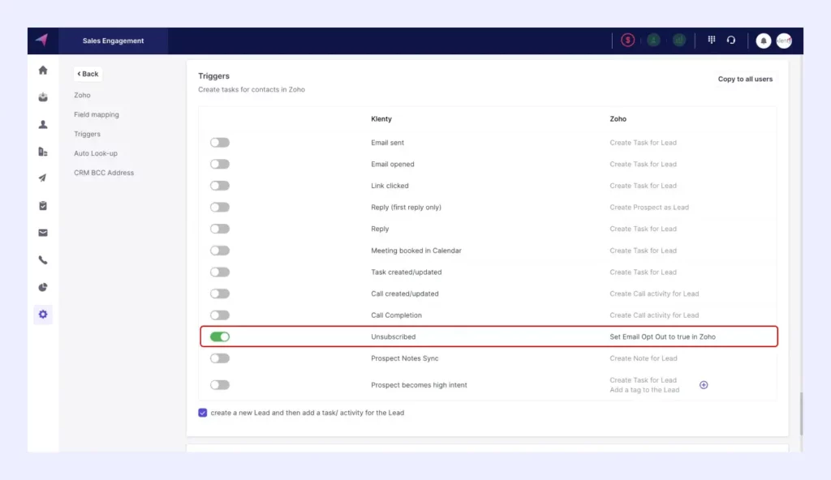Viewport: 831px width, 480px height.
Task: Open Auto Look-up settings
Action: pos(96,153)
